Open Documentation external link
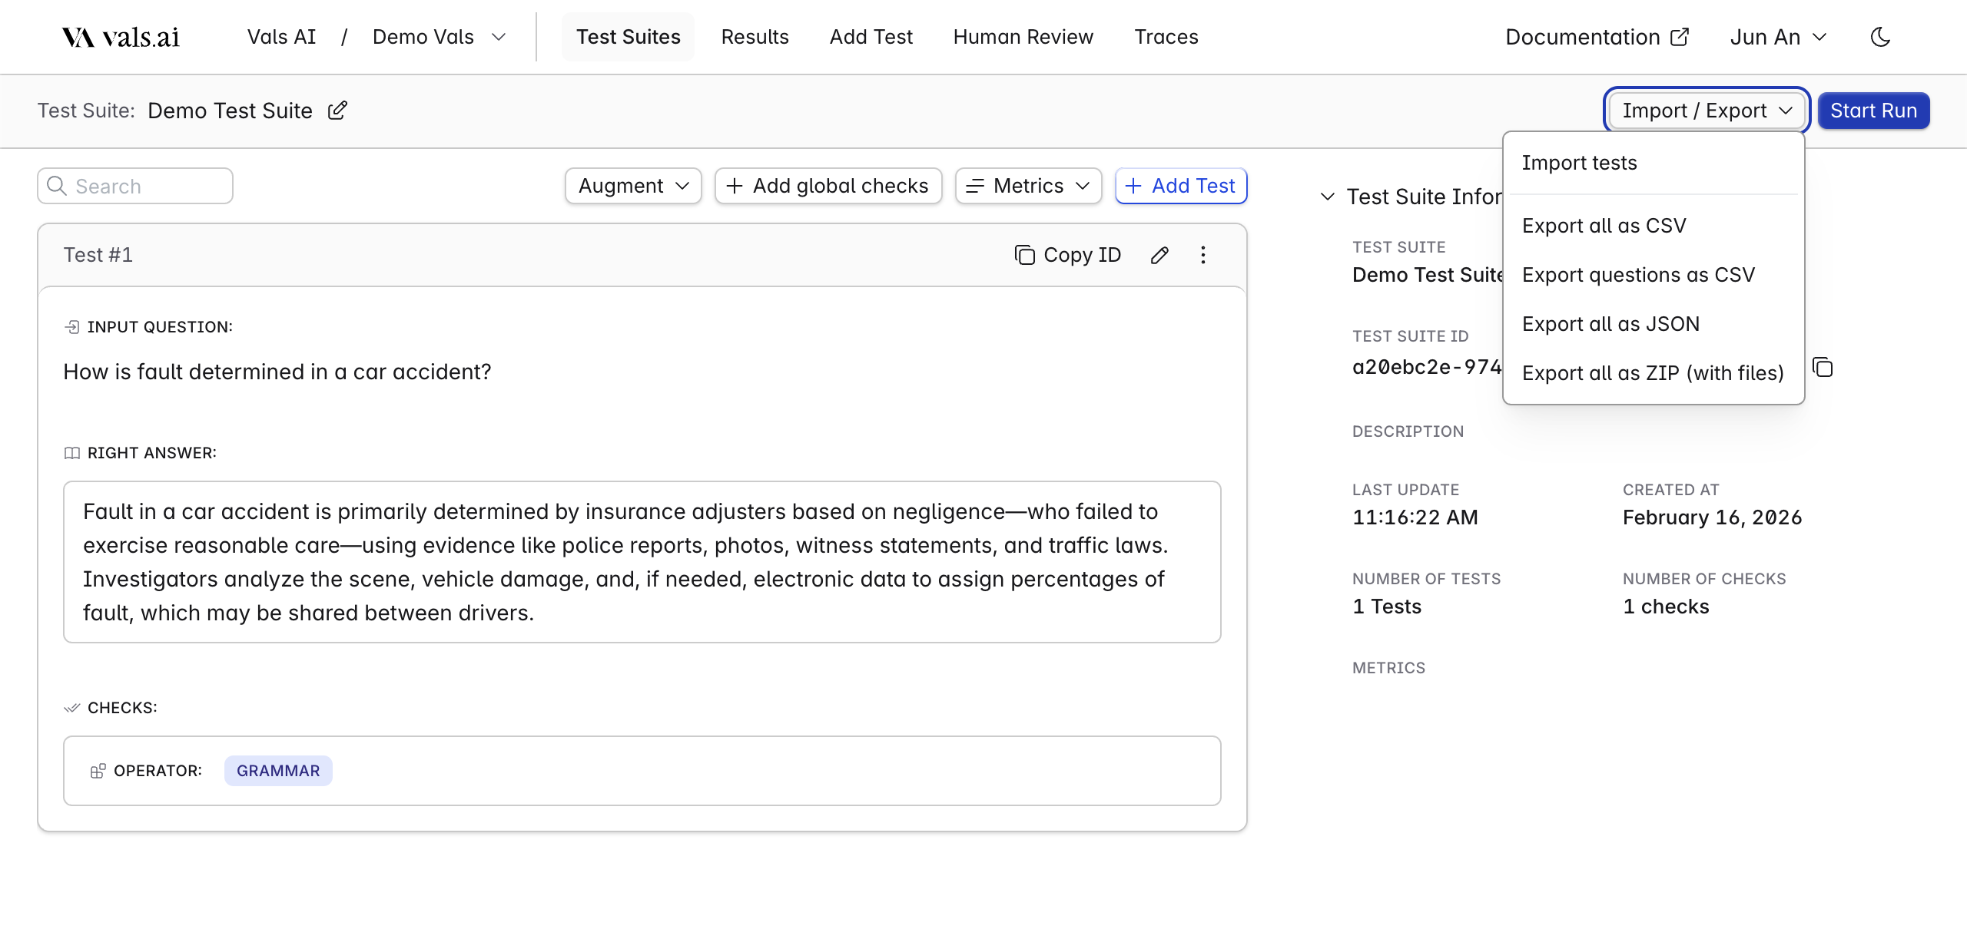 (1597, 37)
